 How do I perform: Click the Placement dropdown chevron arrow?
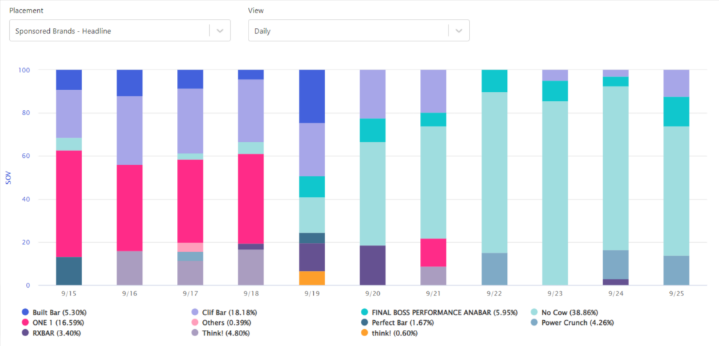220,31
